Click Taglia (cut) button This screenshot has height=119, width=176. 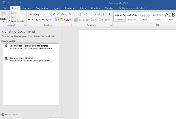tap(12, 13)
